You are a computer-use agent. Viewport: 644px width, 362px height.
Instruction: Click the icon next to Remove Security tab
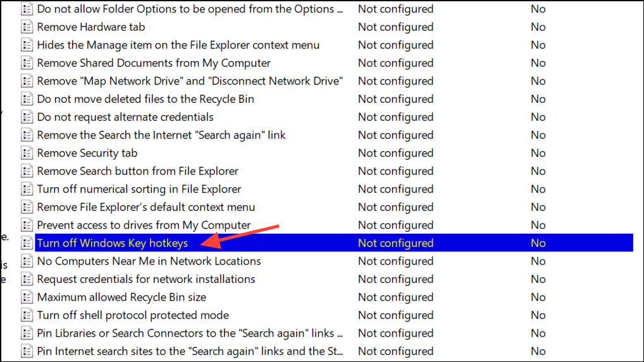point(27,154)
